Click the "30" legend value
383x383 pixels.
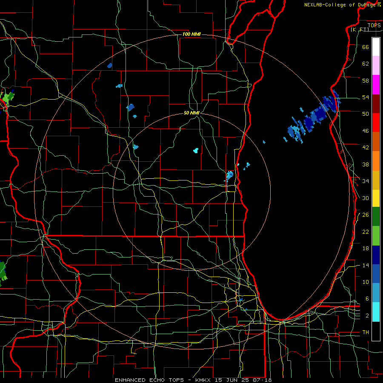pyautogui.click(x=366, y=198)
